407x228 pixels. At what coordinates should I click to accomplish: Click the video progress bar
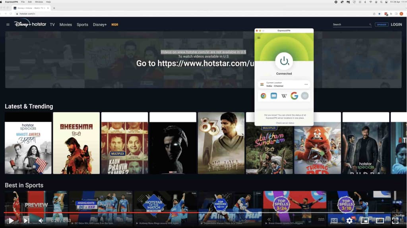[203, 213]
